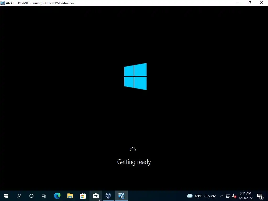Click VirtualBox icon in window title bar
Image resolution: width=268 pixels, height=201 pixels.
pyautogui.click(x=3, y=3)
